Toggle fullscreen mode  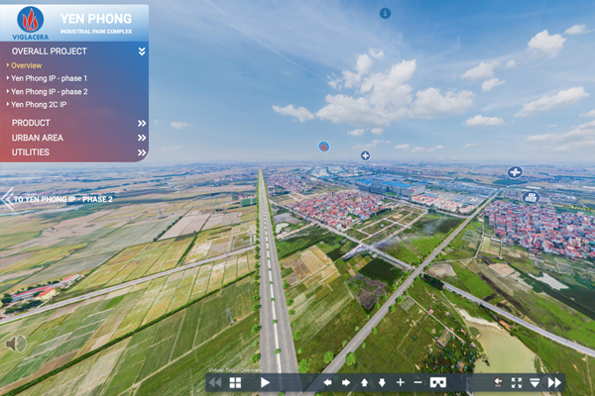[516, 382]
